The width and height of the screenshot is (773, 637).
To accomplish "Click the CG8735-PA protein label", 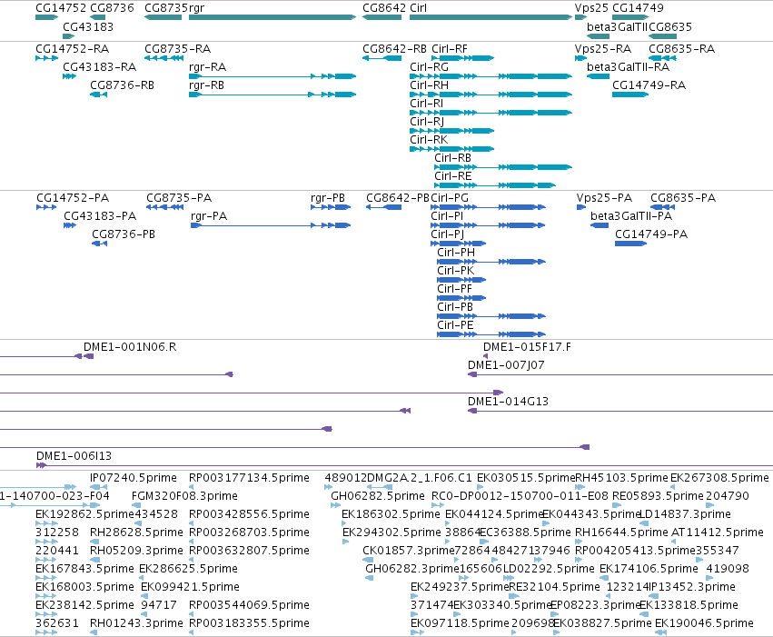I will [x=179, y=198].
